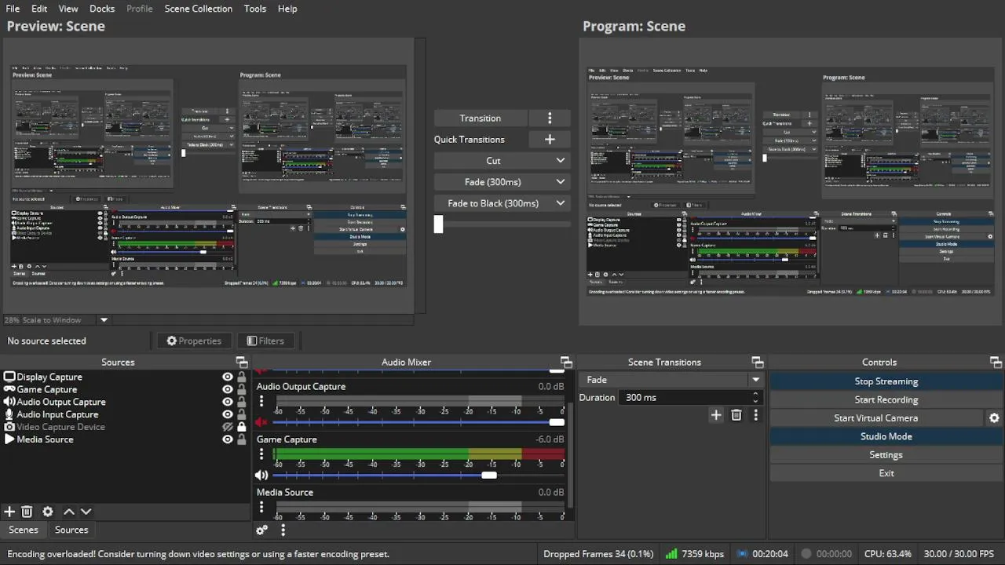Move source down with the down arrow
The image size is (1005, 565).
[x=86, y=512]
